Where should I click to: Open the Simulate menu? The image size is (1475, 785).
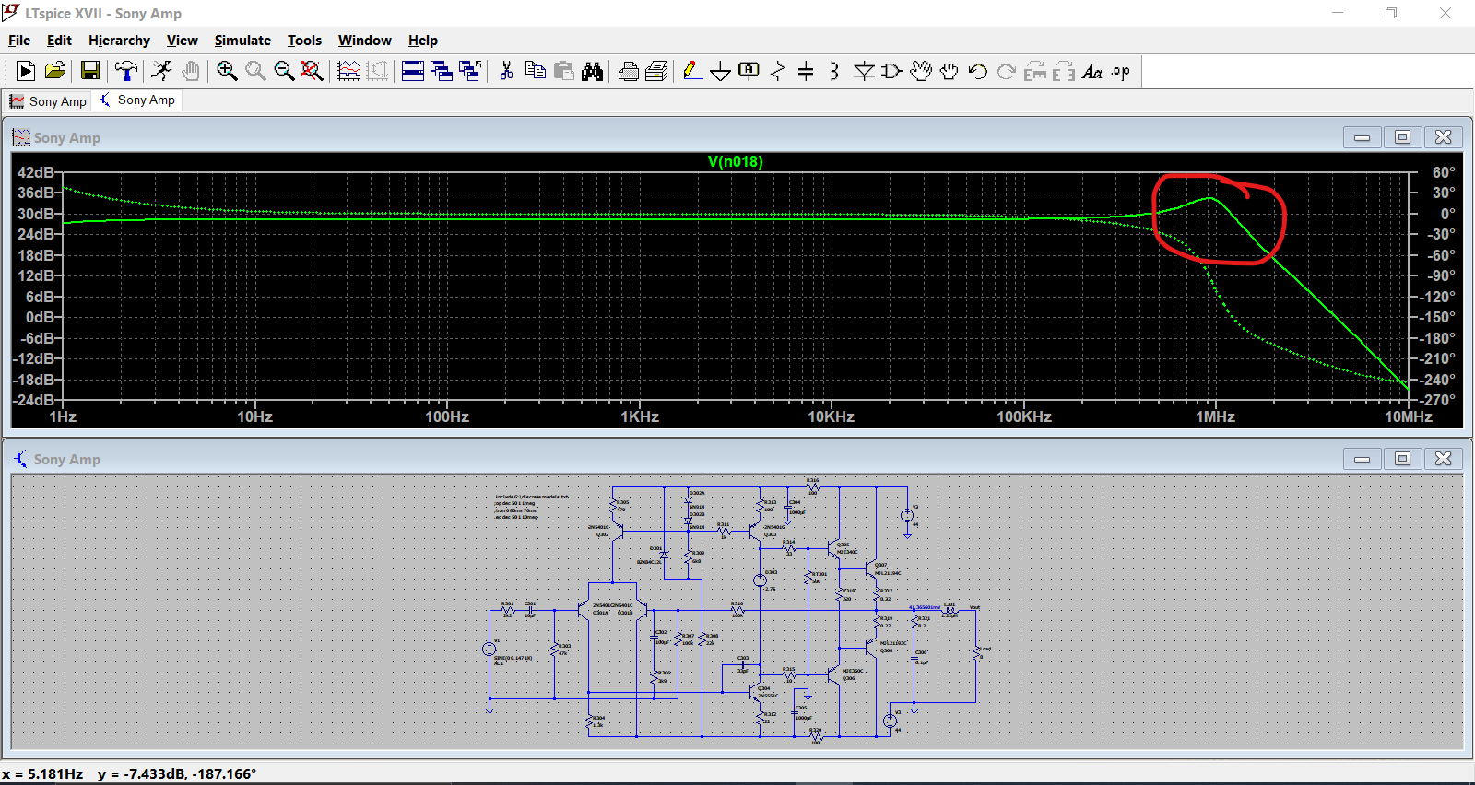pyautogui.click(x=242, y=41)
